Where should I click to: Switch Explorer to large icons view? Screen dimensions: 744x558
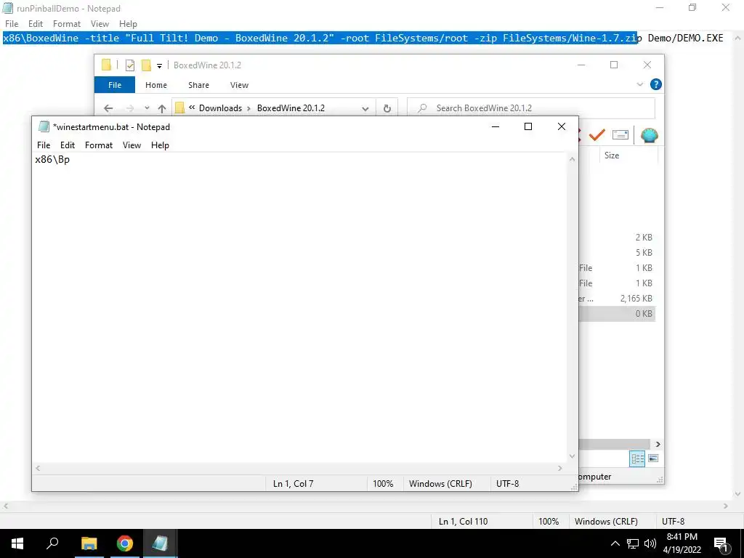tap(653, 458)
